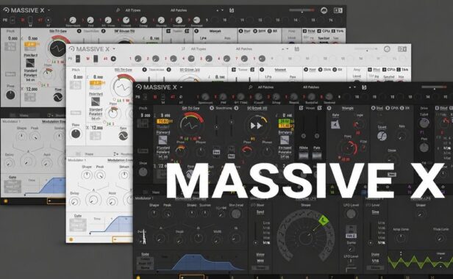Click the previous preset arrow in the front window

pos(350,87)
